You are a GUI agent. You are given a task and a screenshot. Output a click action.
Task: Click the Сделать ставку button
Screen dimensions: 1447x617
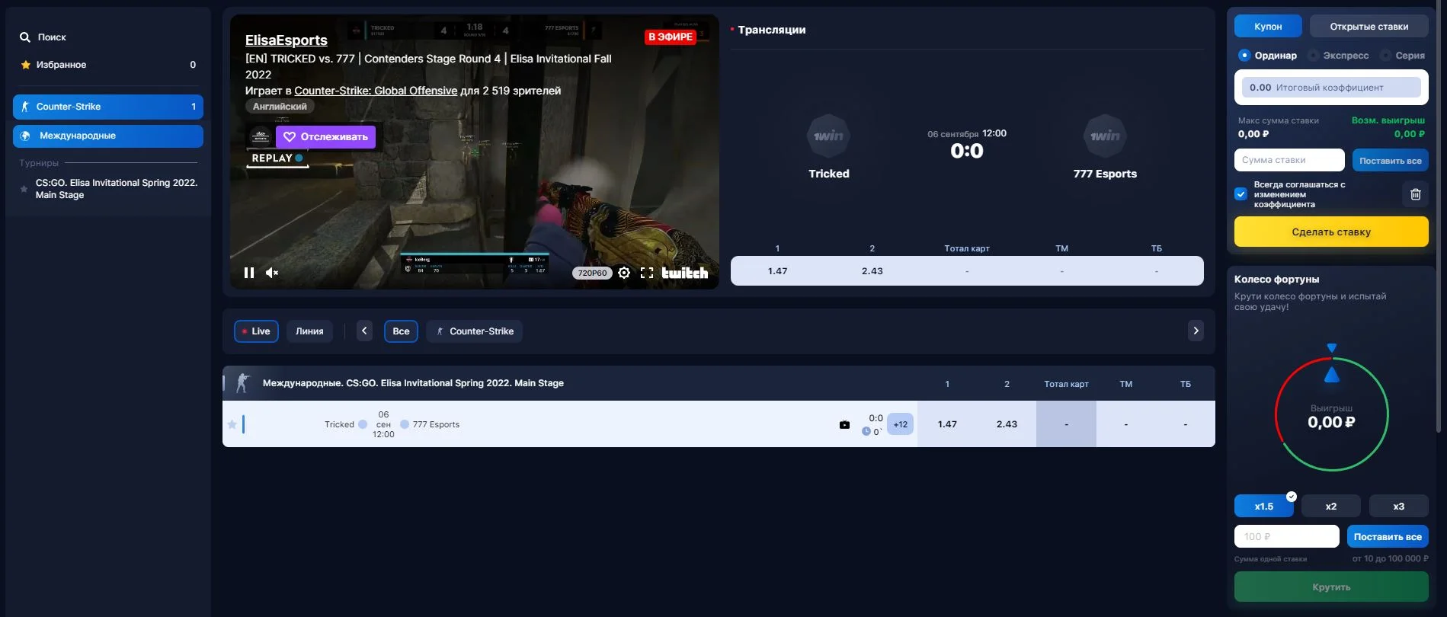pyautogui.click(x=1331, y=232)
